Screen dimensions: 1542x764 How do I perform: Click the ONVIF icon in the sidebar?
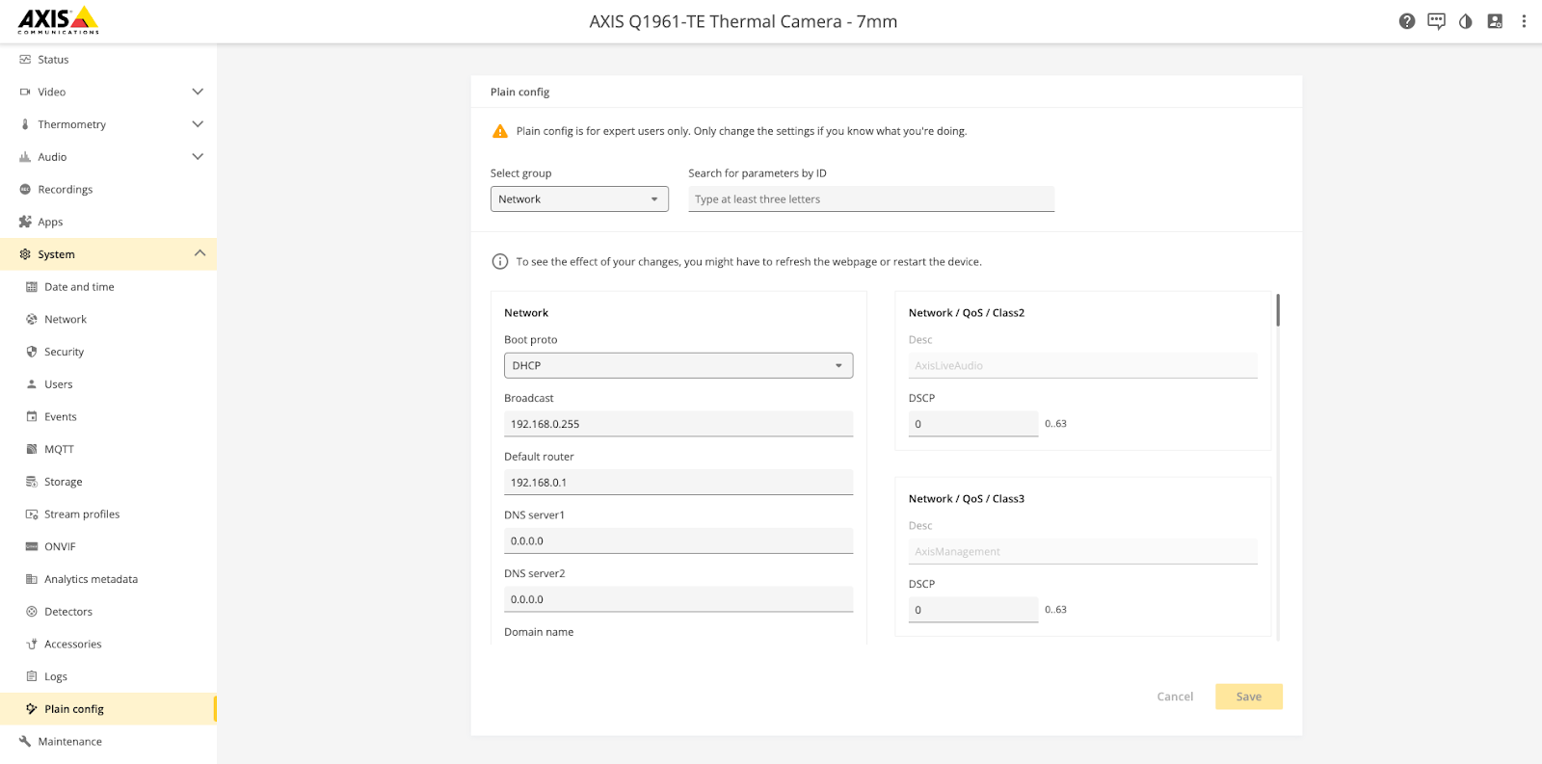(x=32, y=546)
